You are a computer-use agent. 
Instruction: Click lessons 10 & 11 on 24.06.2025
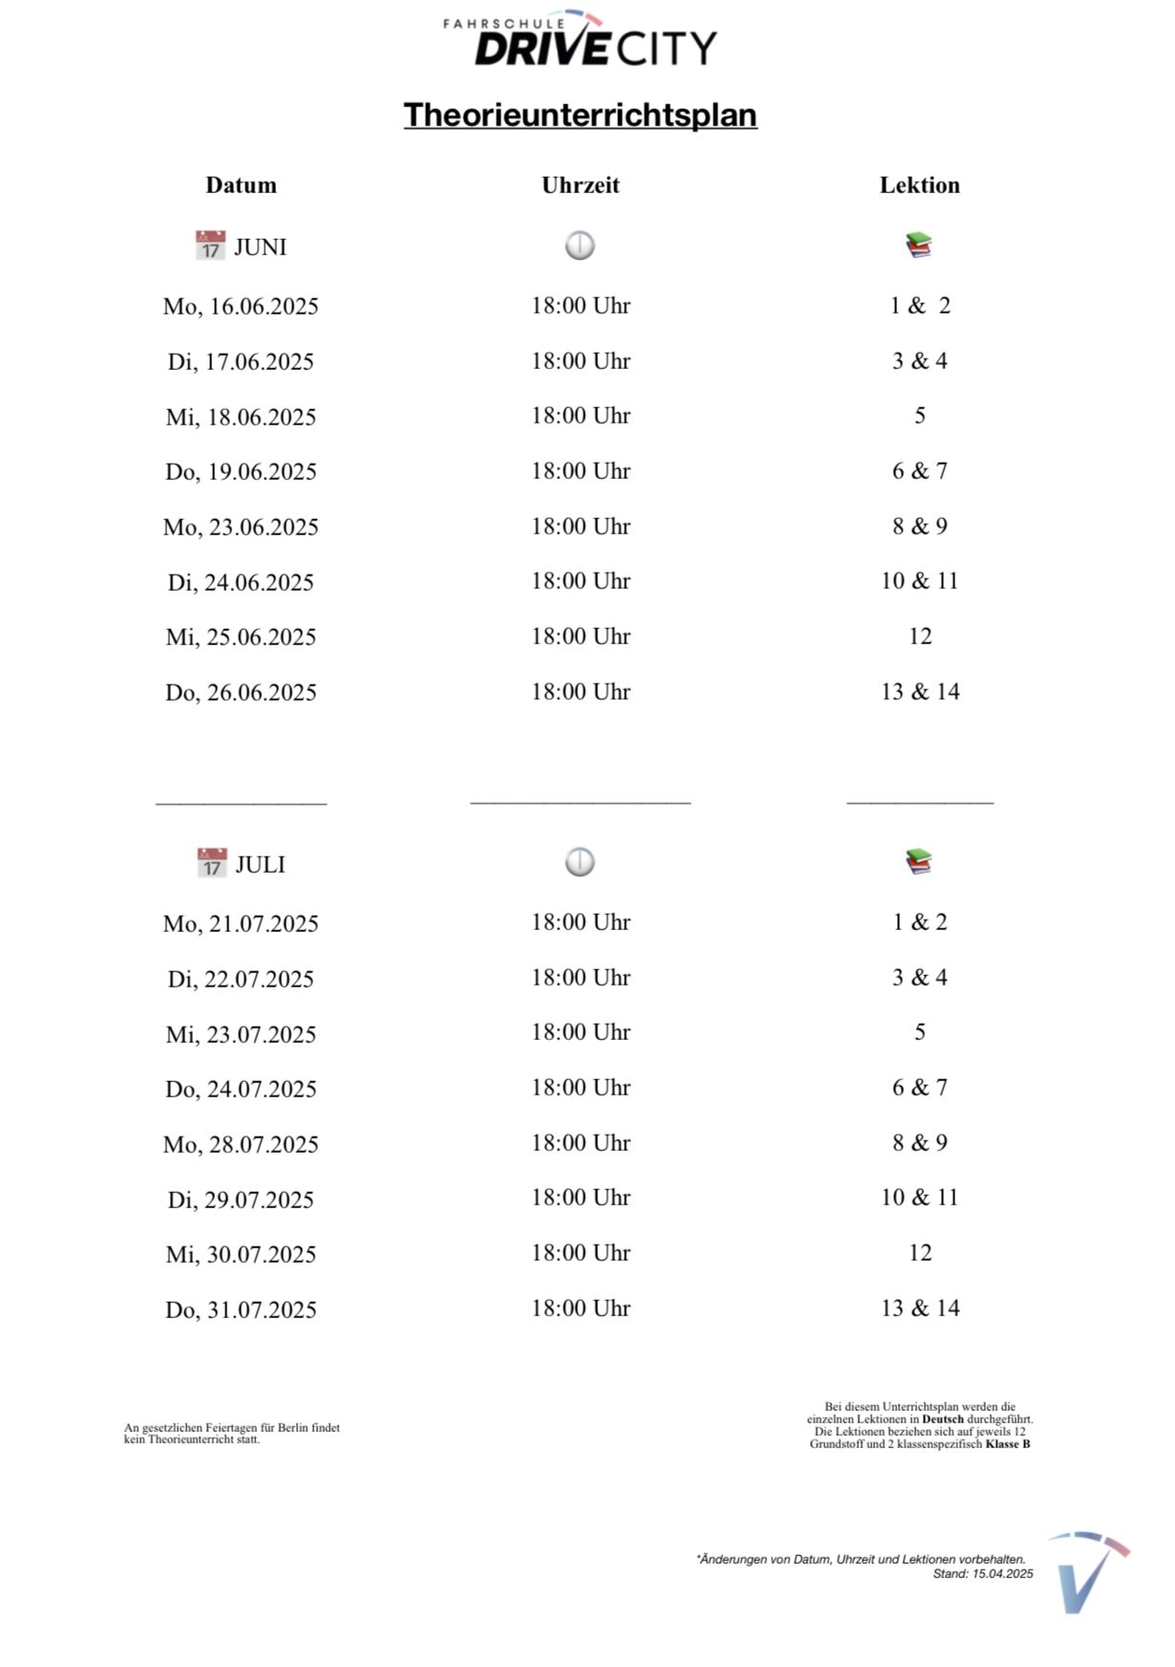tap(919, 581)
